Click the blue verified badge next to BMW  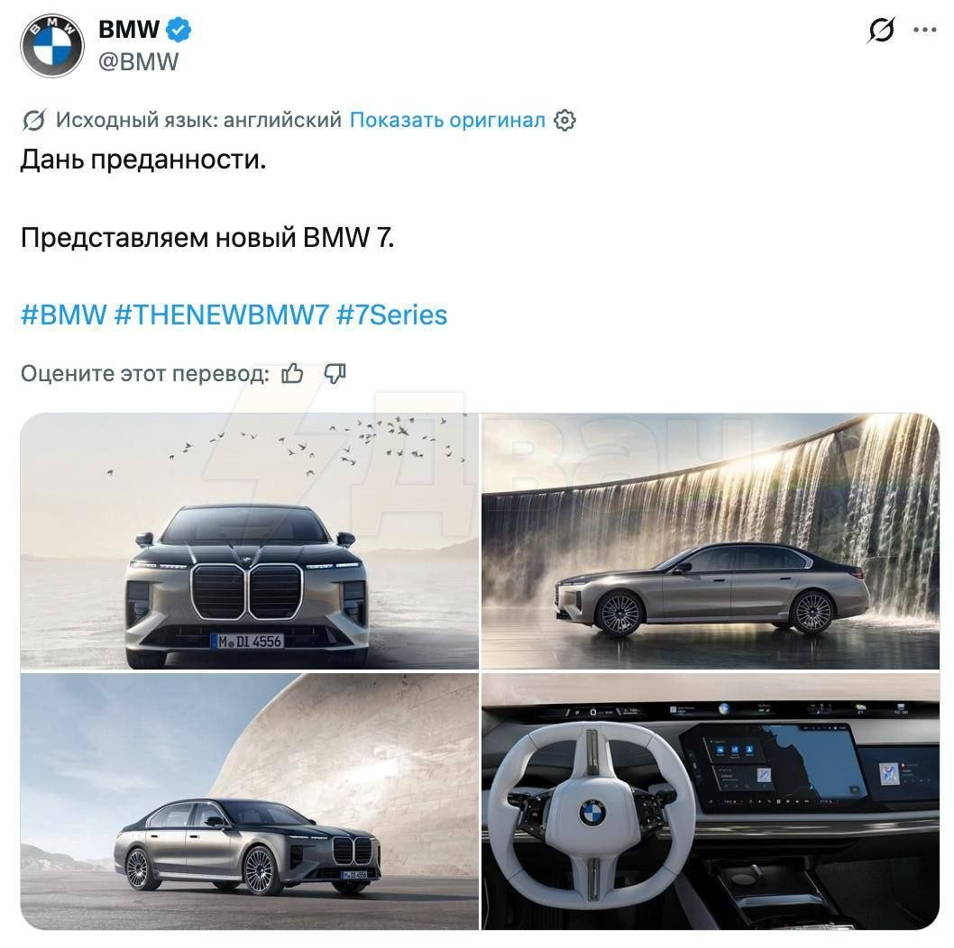(x=179, y=29)
